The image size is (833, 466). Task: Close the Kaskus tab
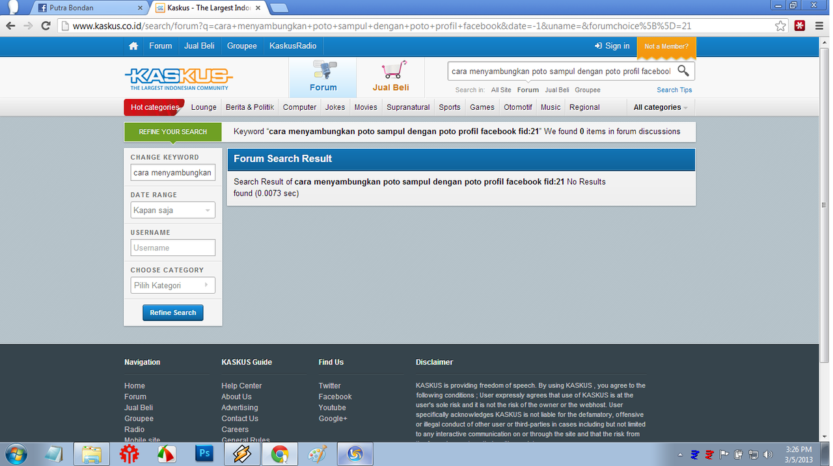coord(259,8)
